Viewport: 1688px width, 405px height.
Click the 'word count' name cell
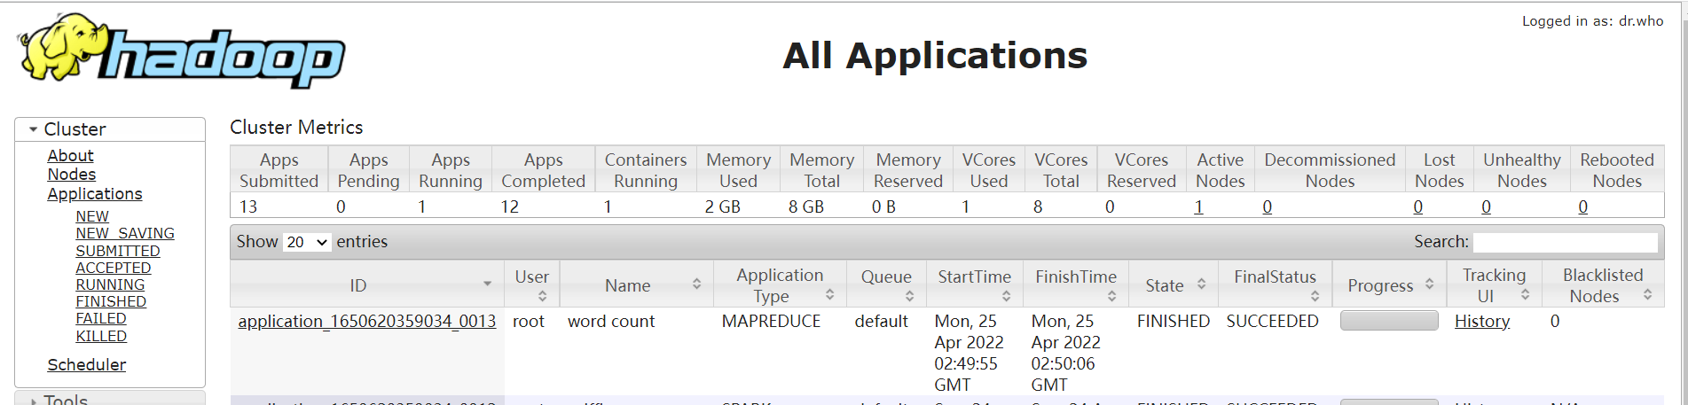click(x=611, y=321)
